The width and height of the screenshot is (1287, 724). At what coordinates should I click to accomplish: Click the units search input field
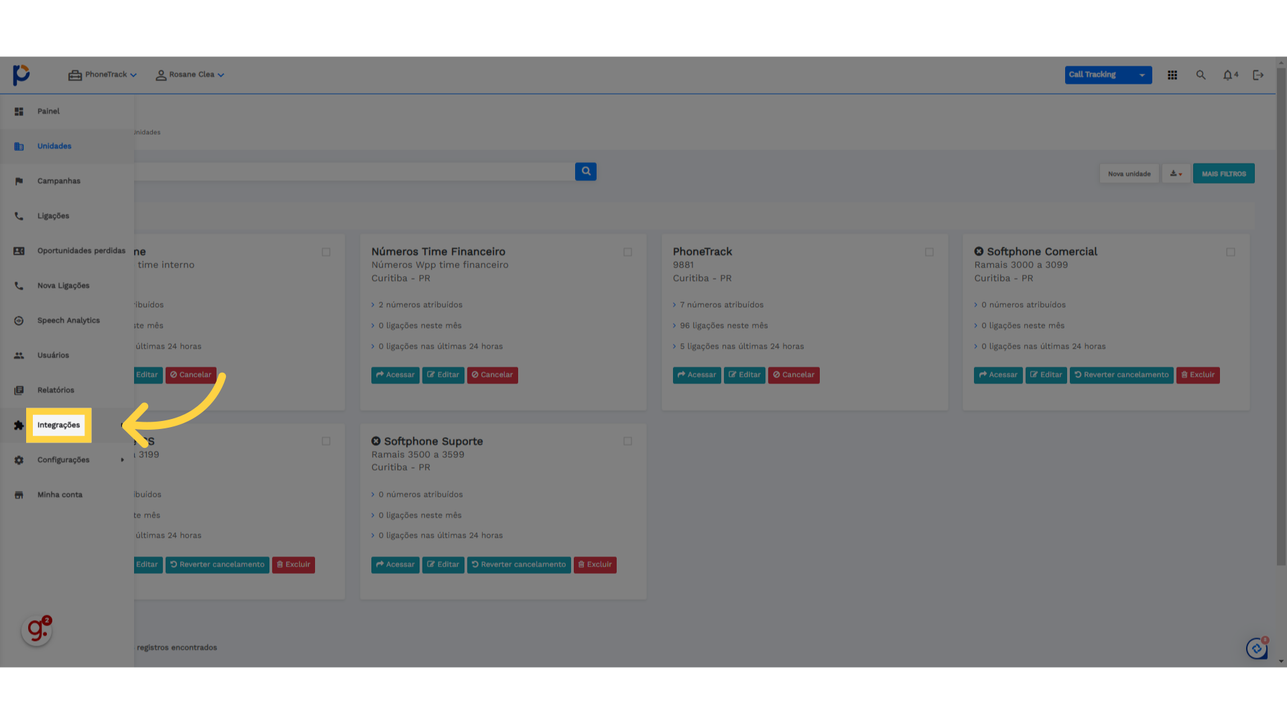[354, 172]
